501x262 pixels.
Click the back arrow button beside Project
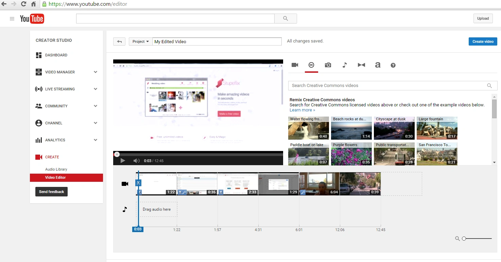point(119,41)
